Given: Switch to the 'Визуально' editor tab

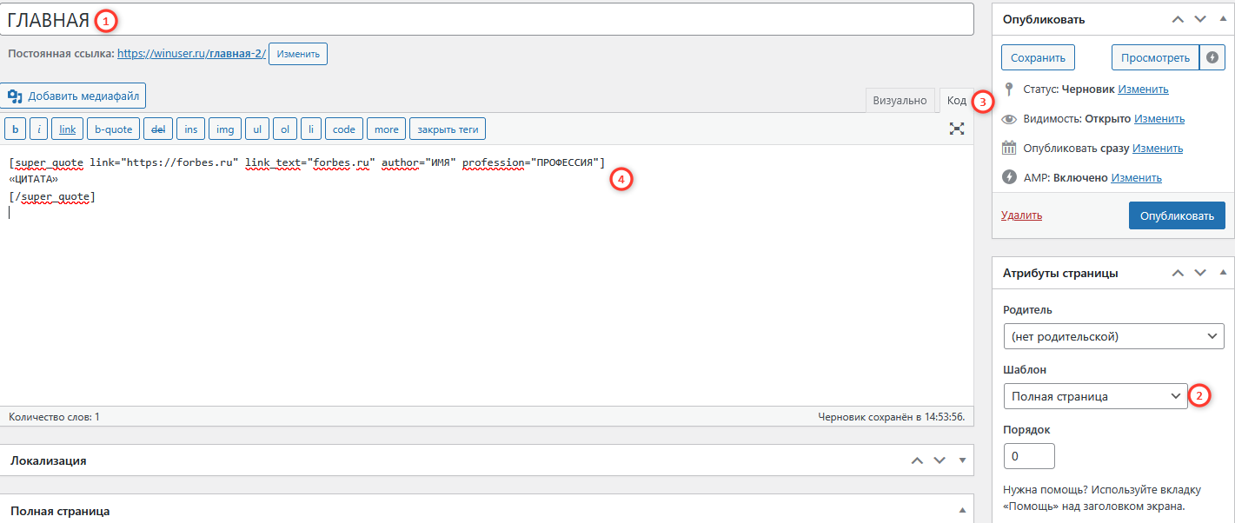Looking at the screenshot, I should (x=900, y=101).
